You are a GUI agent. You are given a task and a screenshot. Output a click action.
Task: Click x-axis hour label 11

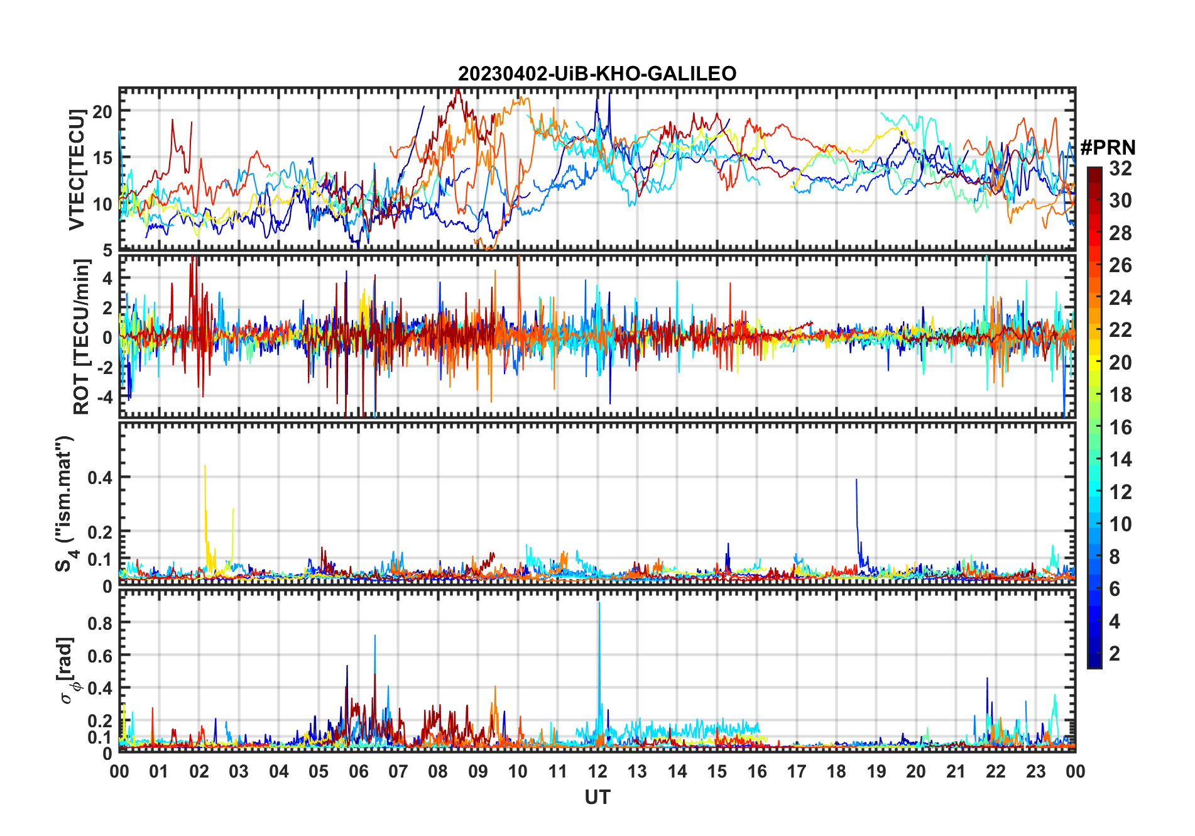[558, 771]
